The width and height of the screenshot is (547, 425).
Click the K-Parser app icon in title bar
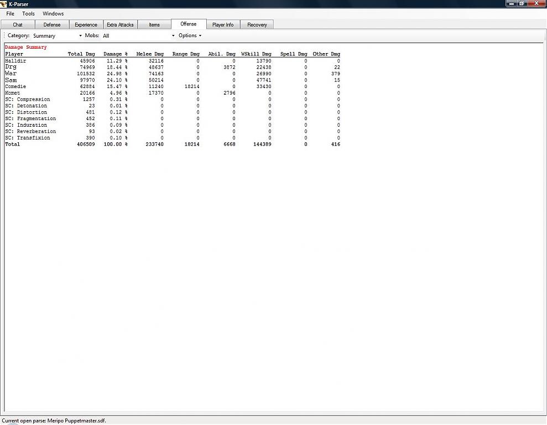[x=4, y=4]
